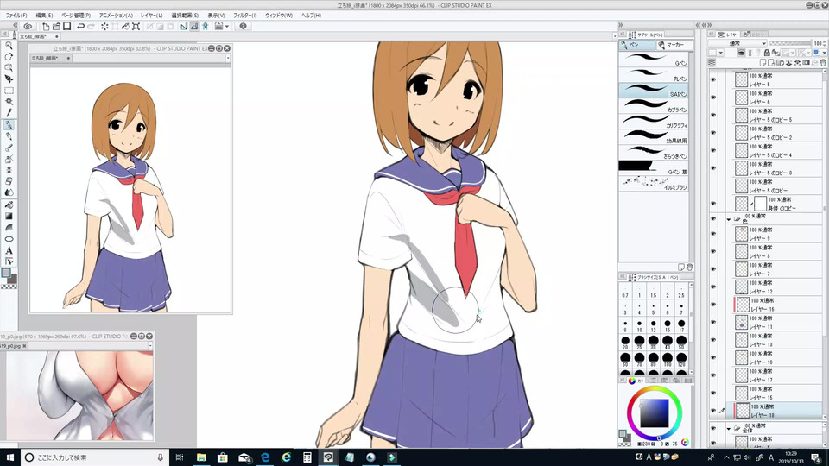Select the Auto select magic wand tool
829x466 pixels.
9,102
